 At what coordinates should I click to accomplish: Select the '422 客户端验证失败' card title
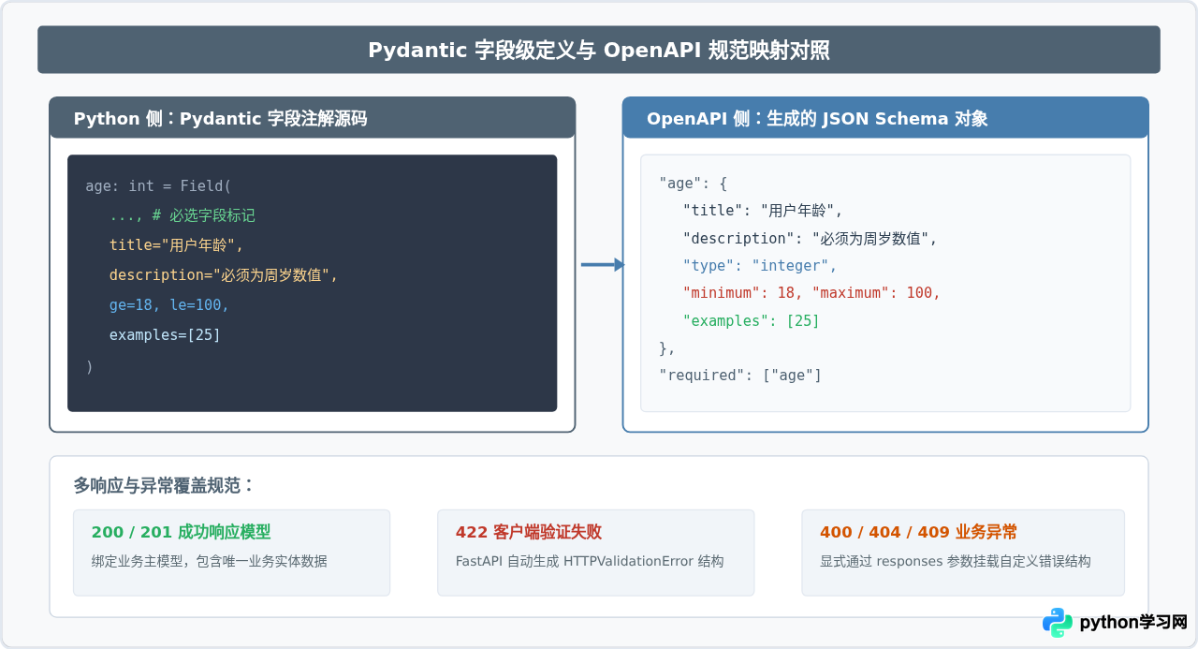point(529,532)
